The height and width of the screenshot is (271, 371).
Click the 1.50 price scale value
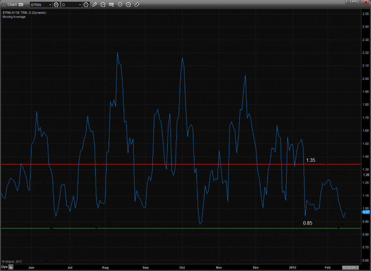coord(366,143)
